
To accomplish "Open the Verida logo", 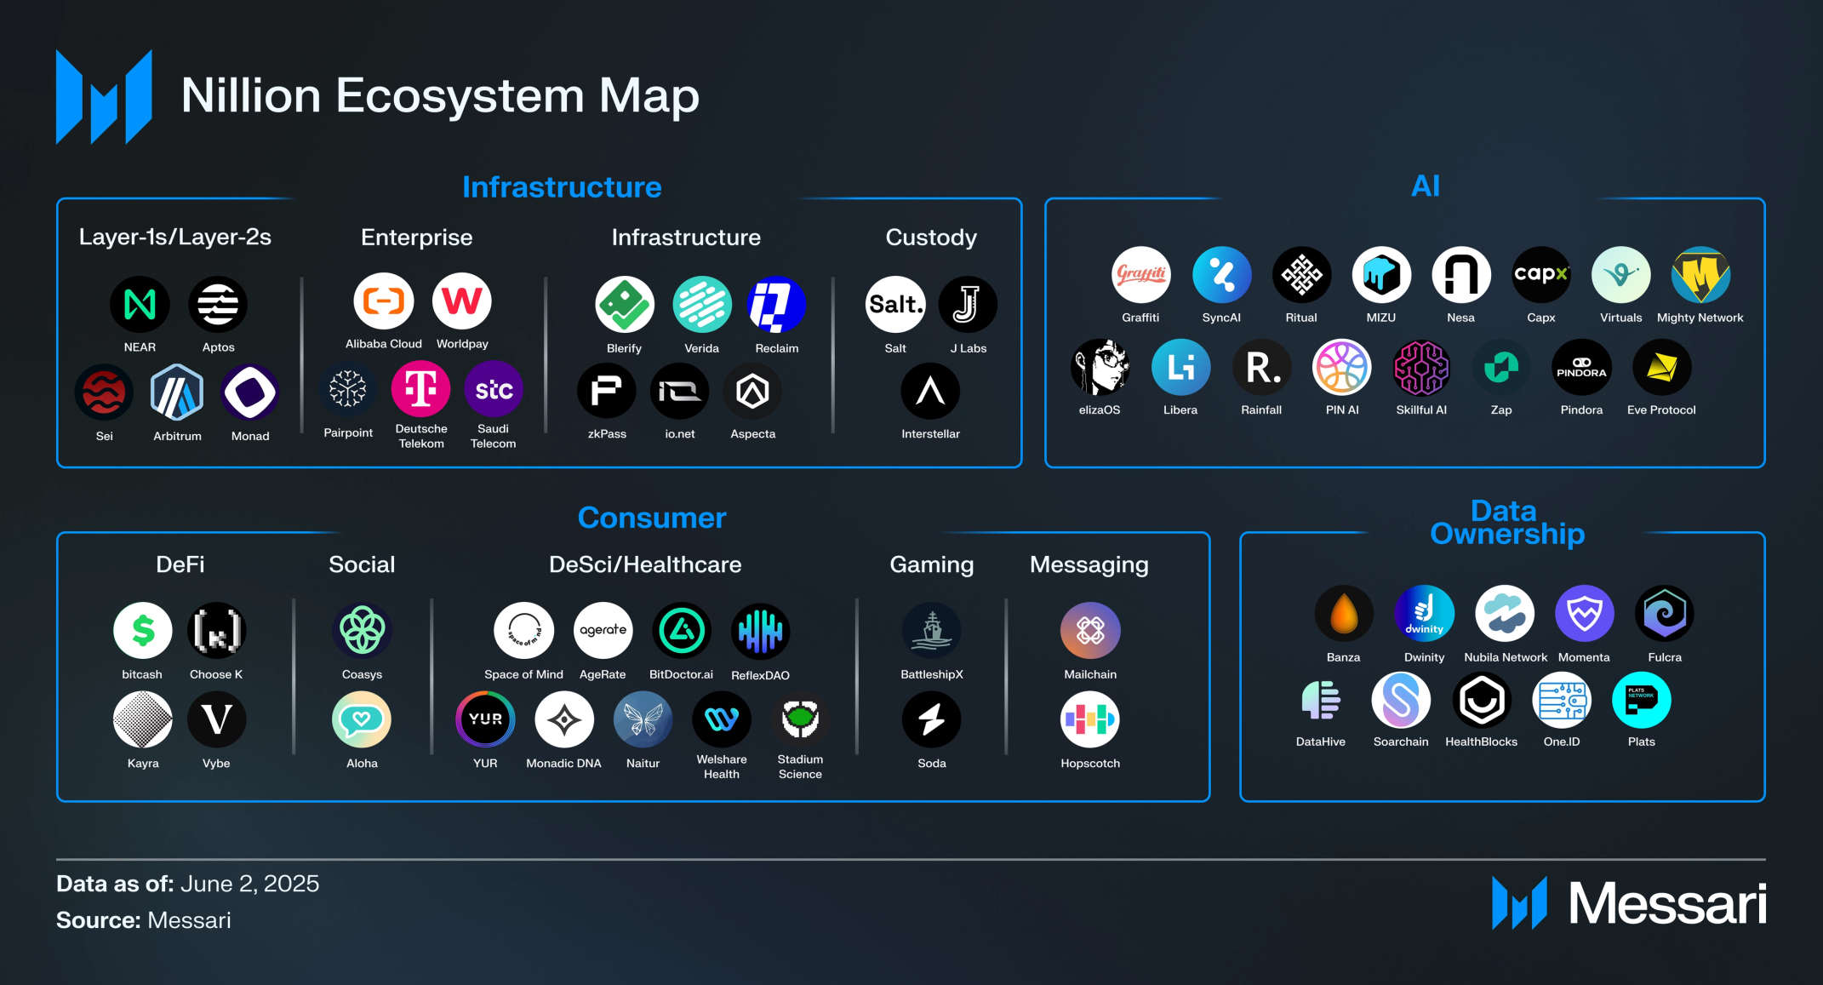I will [702, 304].
